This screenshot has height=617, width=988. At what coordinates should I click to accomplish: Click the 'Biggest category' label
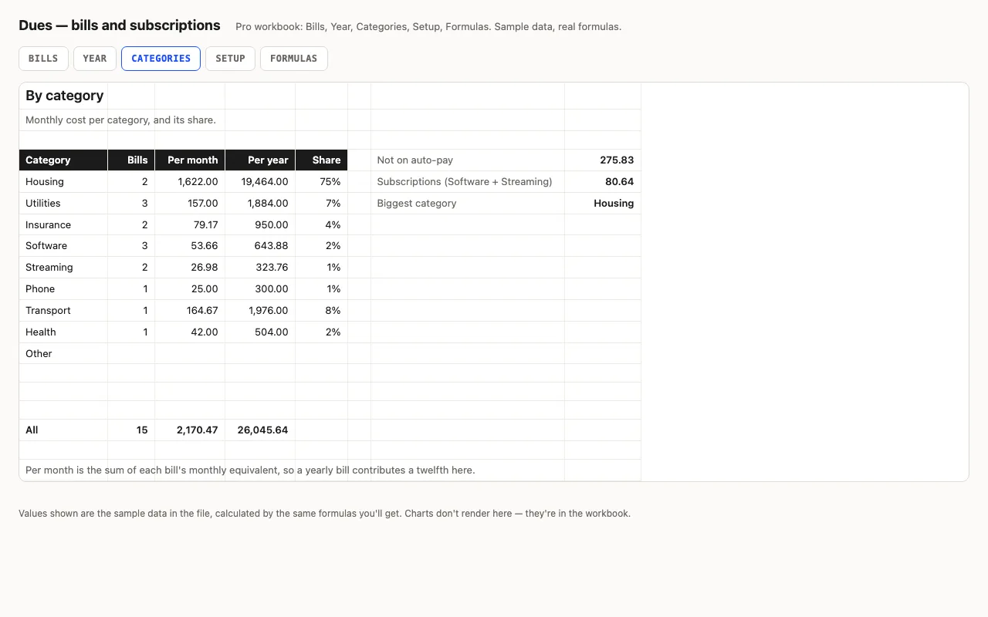(468, 204)
